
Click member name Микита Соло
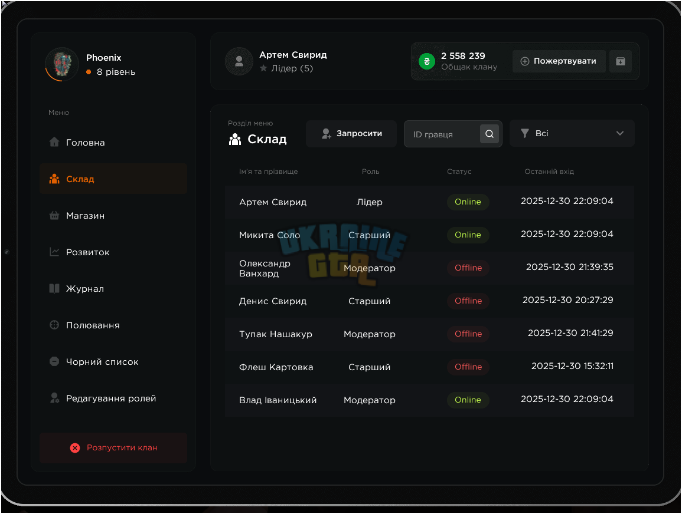tap(270, 235)
